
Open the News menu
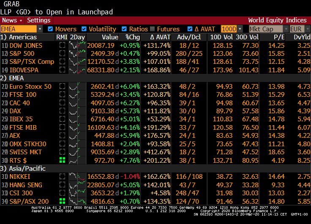[x=12, y=20]
